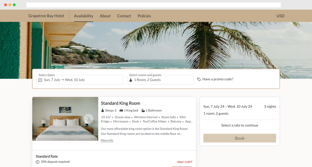The image size is (312, 167).
Task: Click the bathroom bathtub icon
Action: tap(143, 111)
